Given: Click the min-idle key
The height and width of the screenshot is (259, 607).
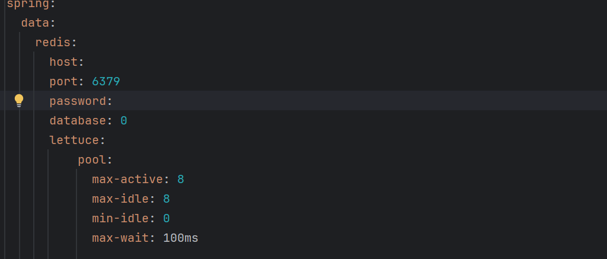Looking at the screenshot, I should (x=120, y=218).
